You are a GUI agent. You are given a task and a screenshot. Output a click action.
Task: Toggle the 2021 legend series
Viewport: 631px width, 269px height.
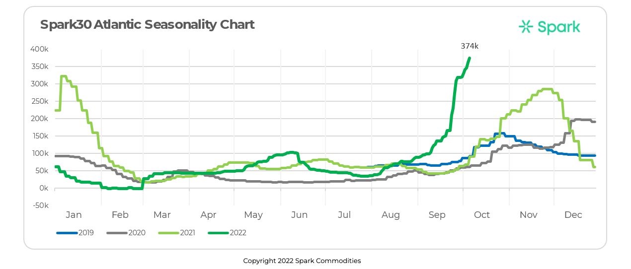187,232
